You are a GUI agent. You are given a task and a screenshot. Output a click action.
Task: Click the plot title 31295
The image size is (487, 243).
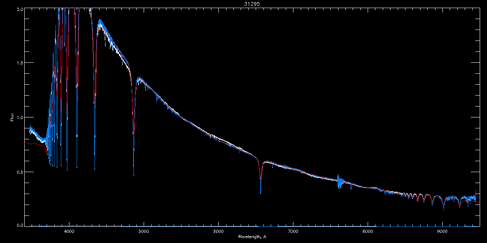[x=252, y=3]
